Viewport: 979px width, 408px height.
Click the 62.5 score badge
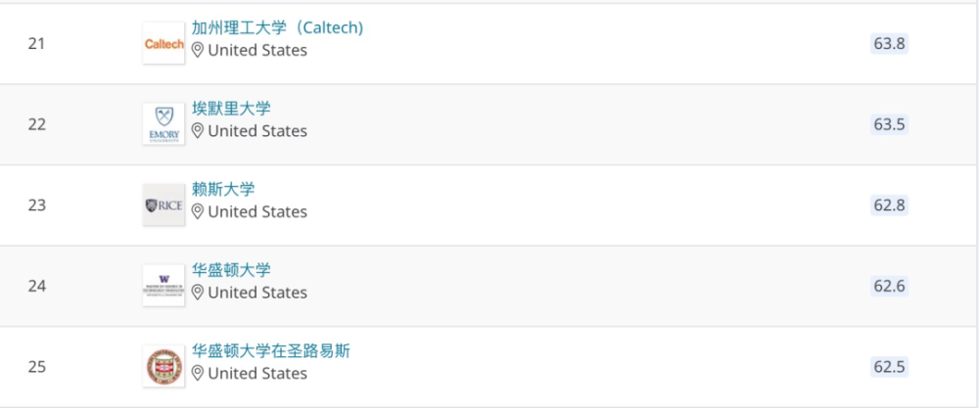click(889, 366)
